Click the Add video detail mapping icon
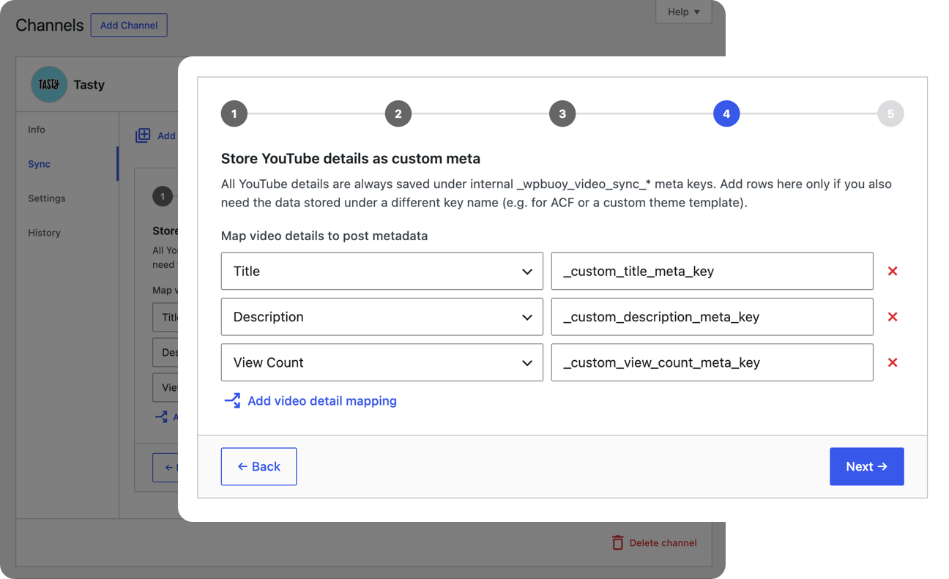The width and height of the screenshot is (949, 579). (x=232, y=400)
